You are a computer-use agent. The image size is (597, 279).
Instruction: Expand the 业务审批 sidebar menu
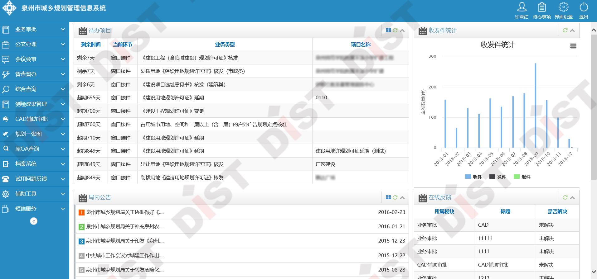(x=34, y=29)
